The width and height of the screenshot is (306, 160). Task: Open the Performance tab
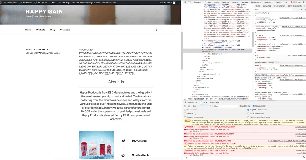[x=256, y=2]
